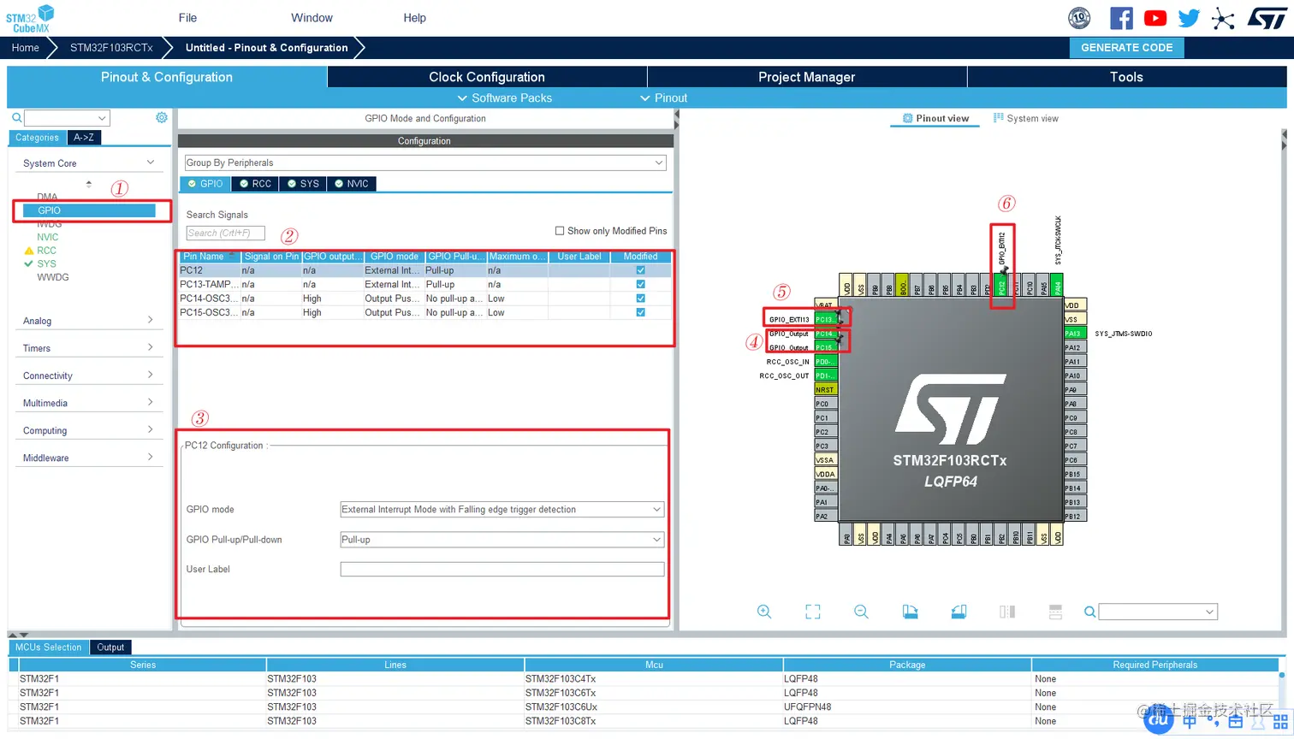Expand the Connectivity category
Image resolution: width=1294 pixels, height=739 pixels.
pos(89,375)
